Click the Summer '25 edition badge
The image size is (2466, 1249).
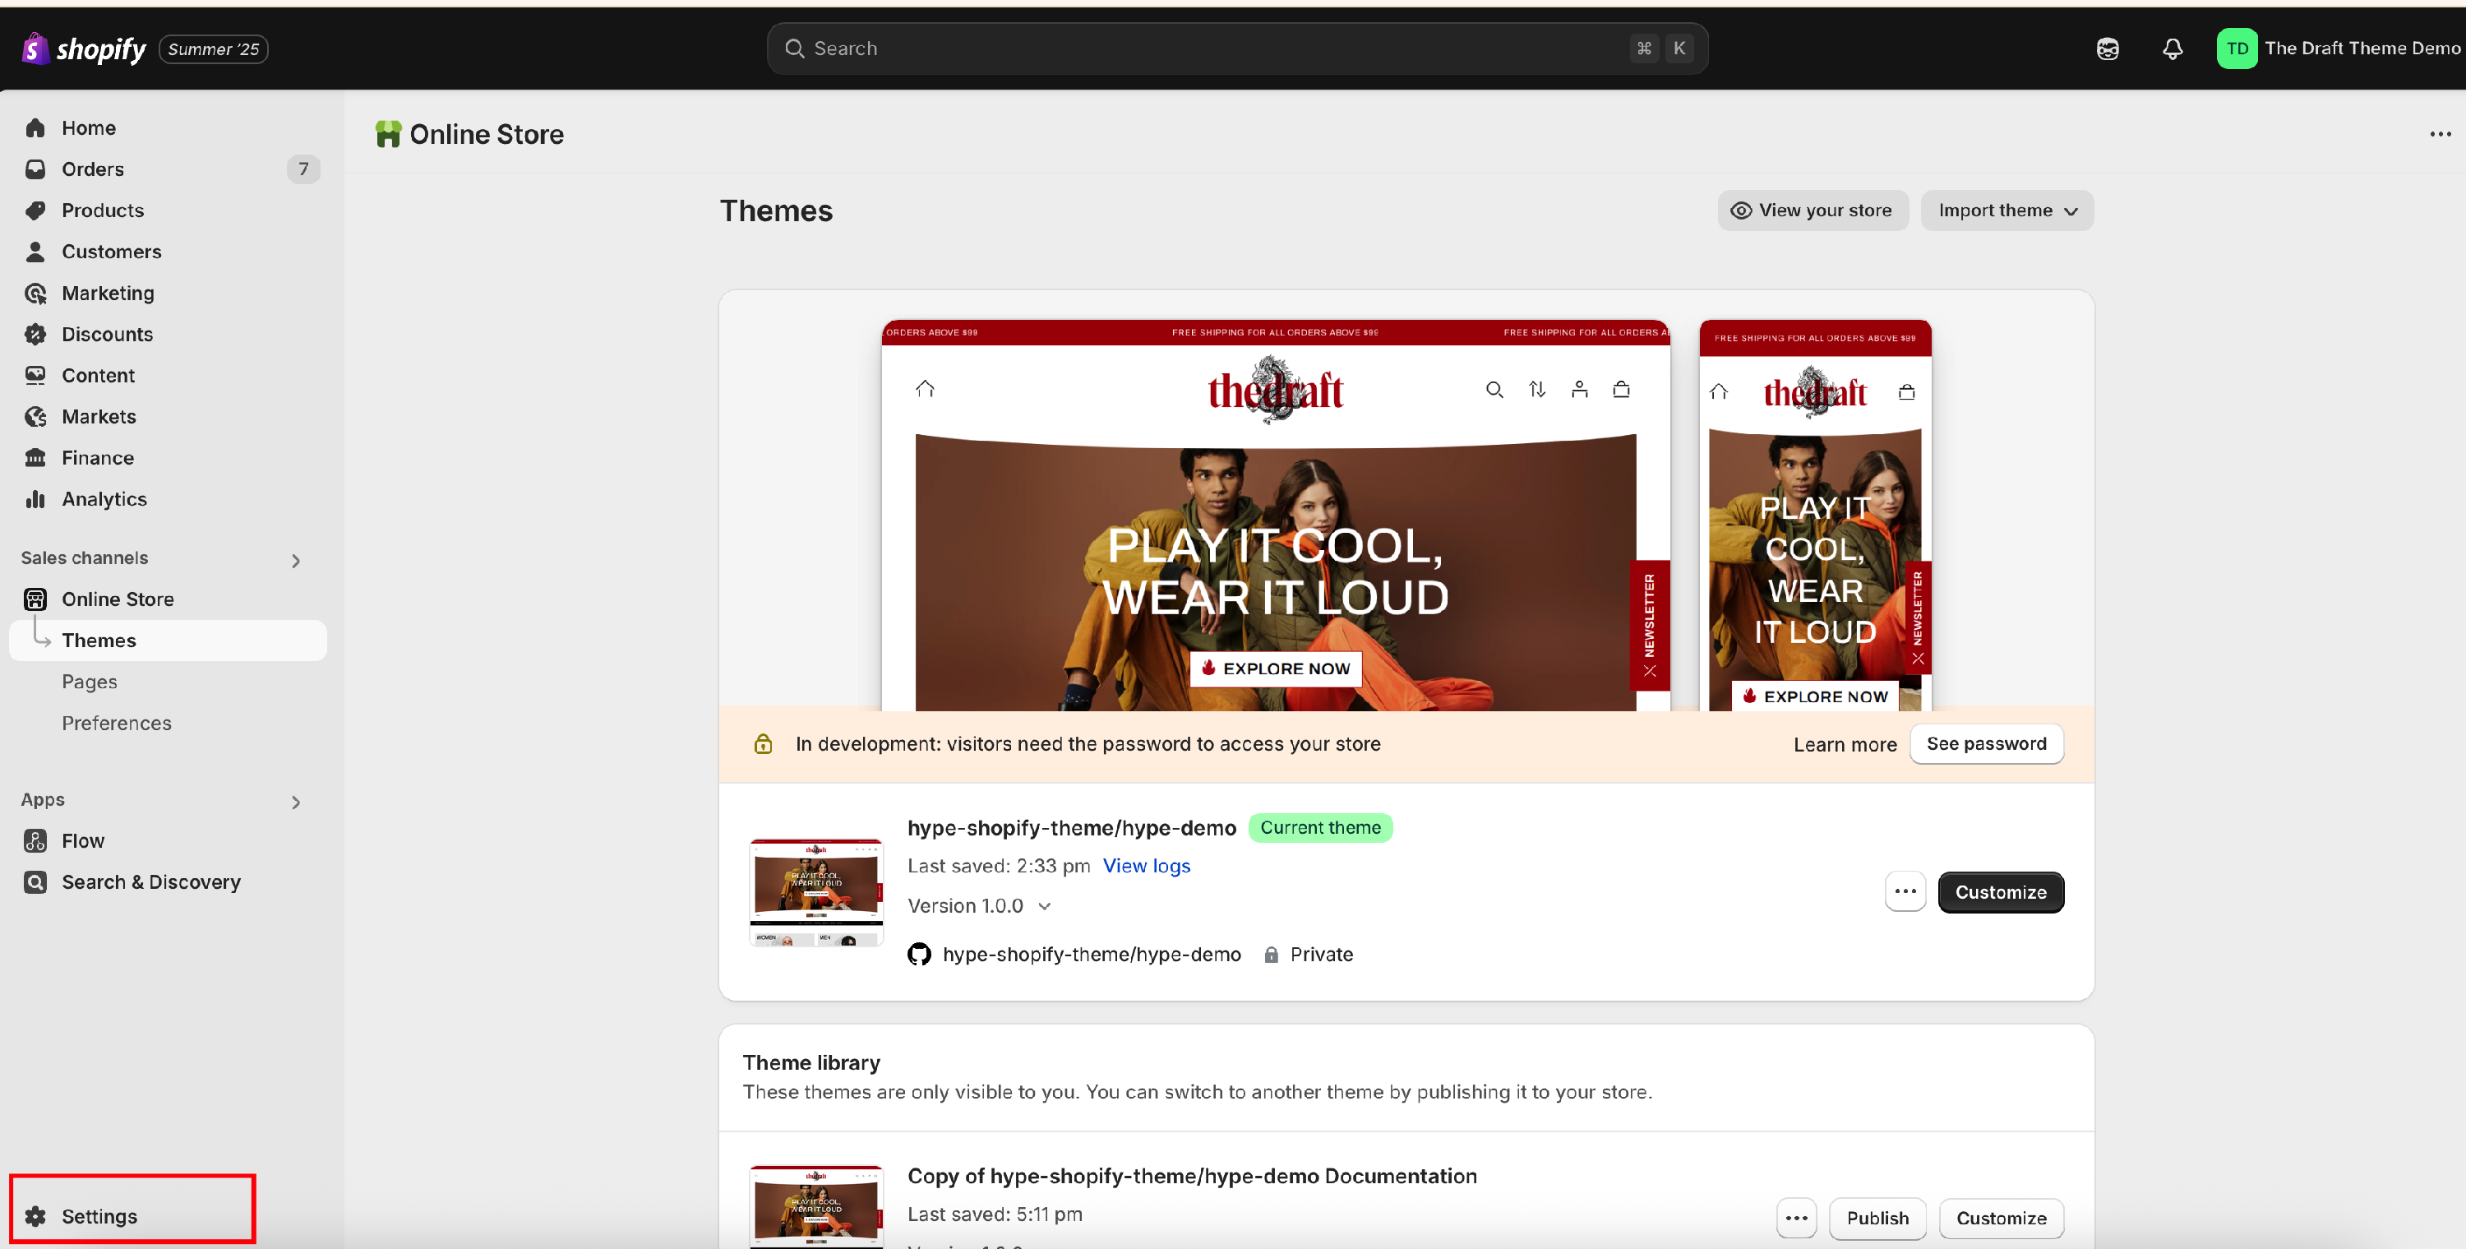(x=213, y=49)
